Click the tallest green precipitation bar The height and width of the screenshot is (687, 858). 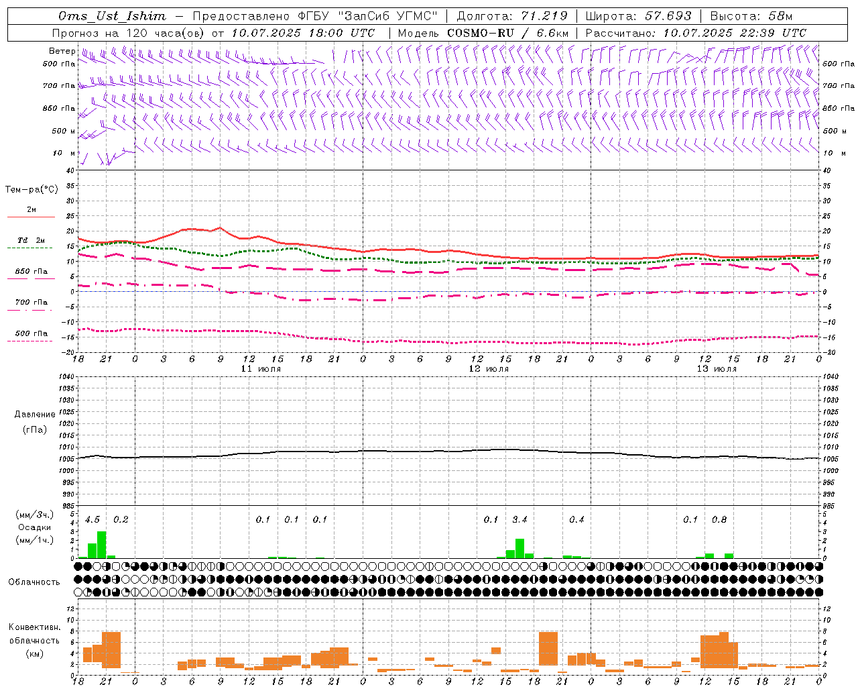coord(102,545)
